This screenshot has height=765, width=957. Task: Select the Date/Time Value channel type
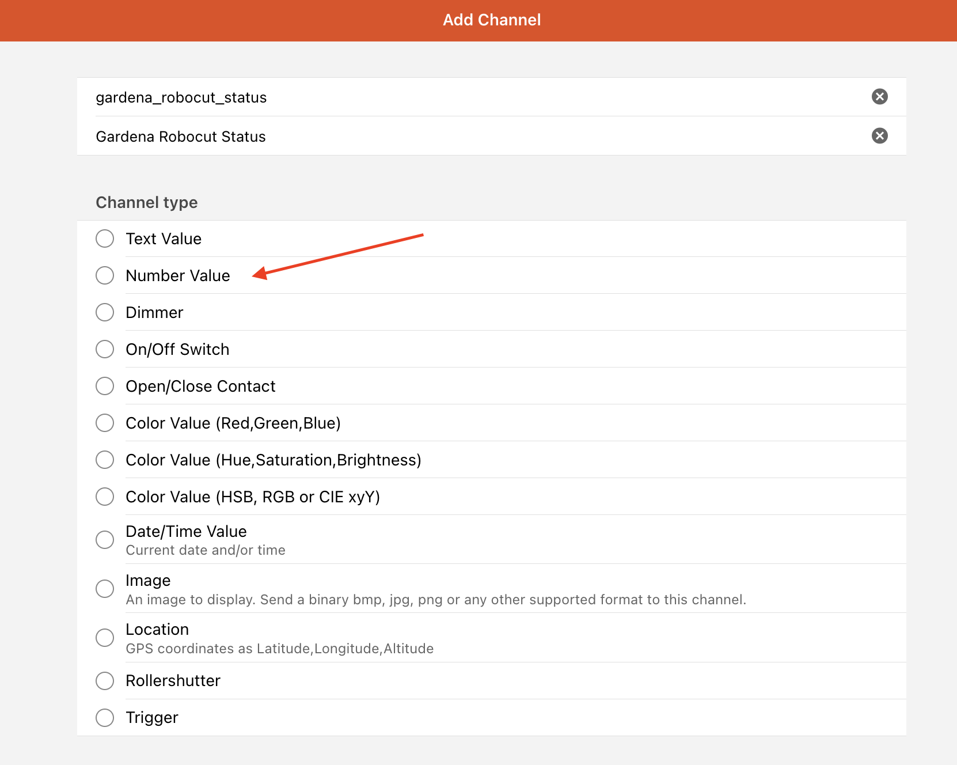(x=105, y=540)
